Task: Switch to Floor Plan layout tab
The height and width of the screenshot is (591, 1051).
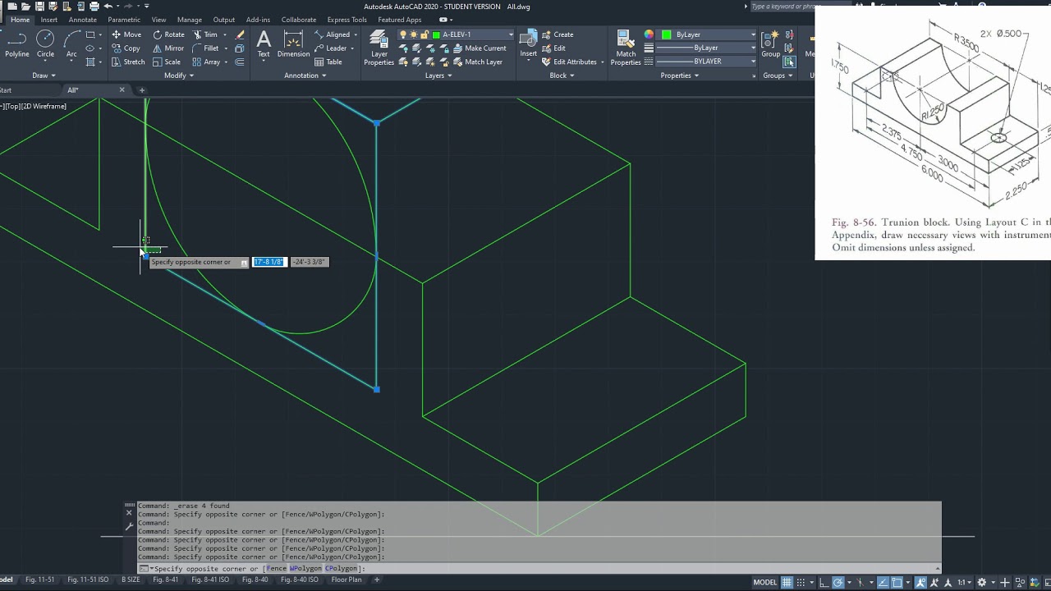Action: tap(346, 580)
